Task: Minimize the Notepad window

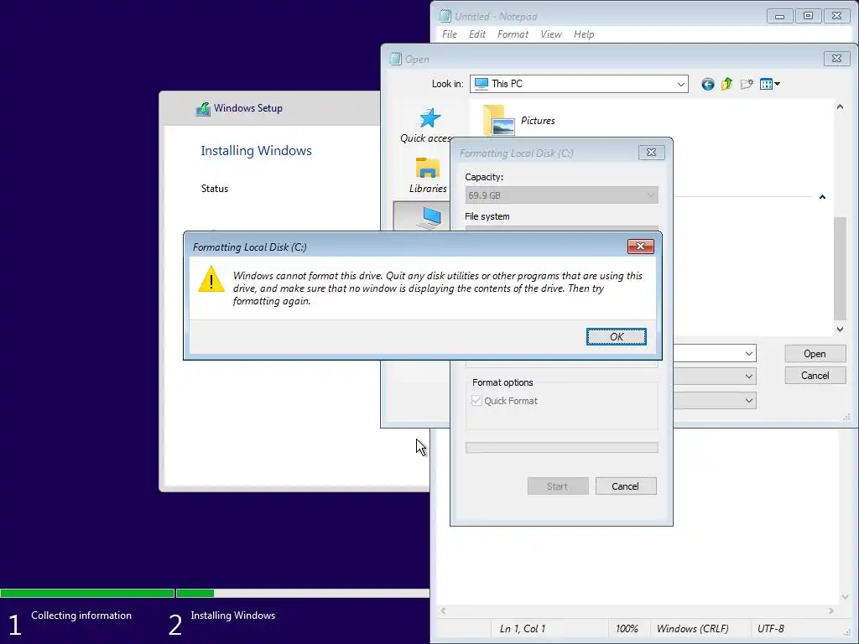Action: coord(779,16)
